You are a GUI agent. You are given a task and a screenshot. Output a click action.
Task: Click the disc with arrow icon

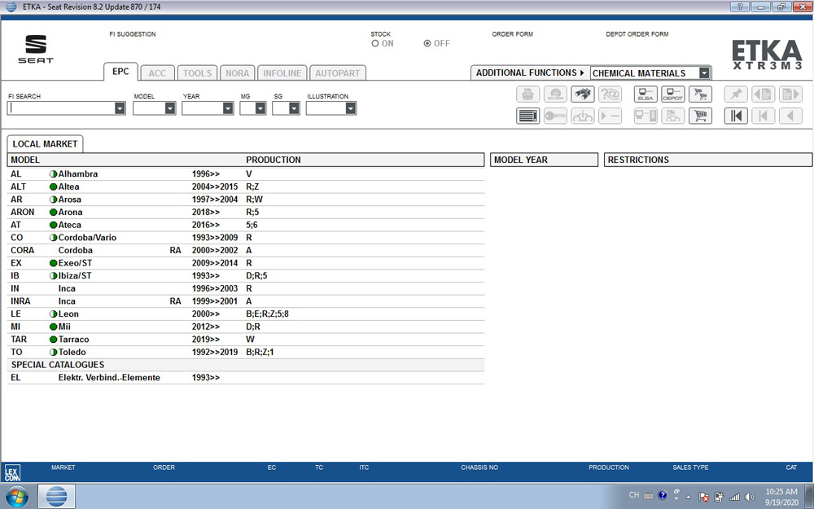tap(555, 94)
